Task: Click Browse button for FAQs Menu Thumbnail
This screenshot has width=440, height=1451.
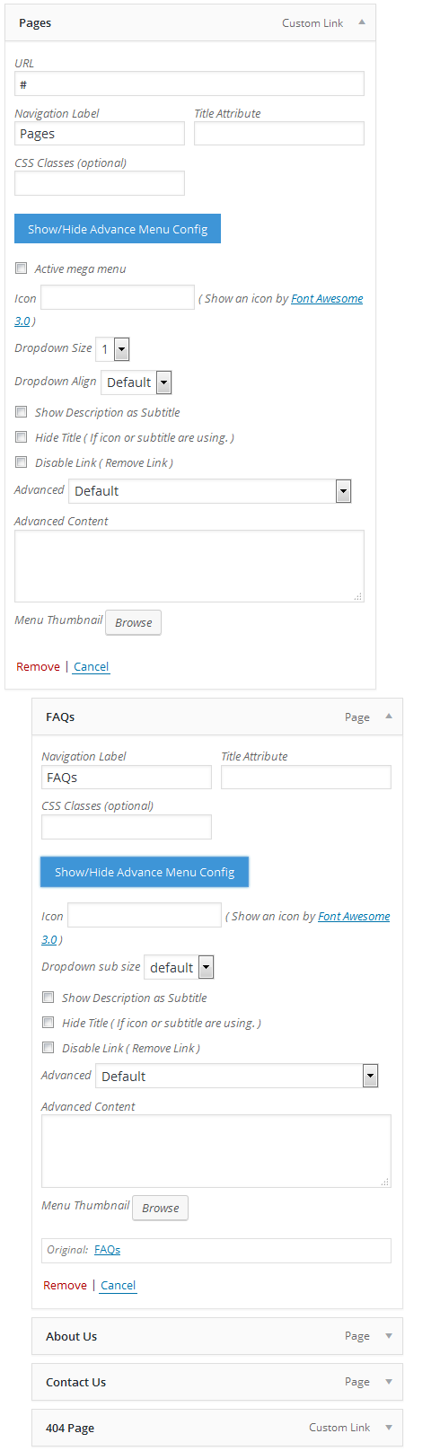Action: point(160,1208)
